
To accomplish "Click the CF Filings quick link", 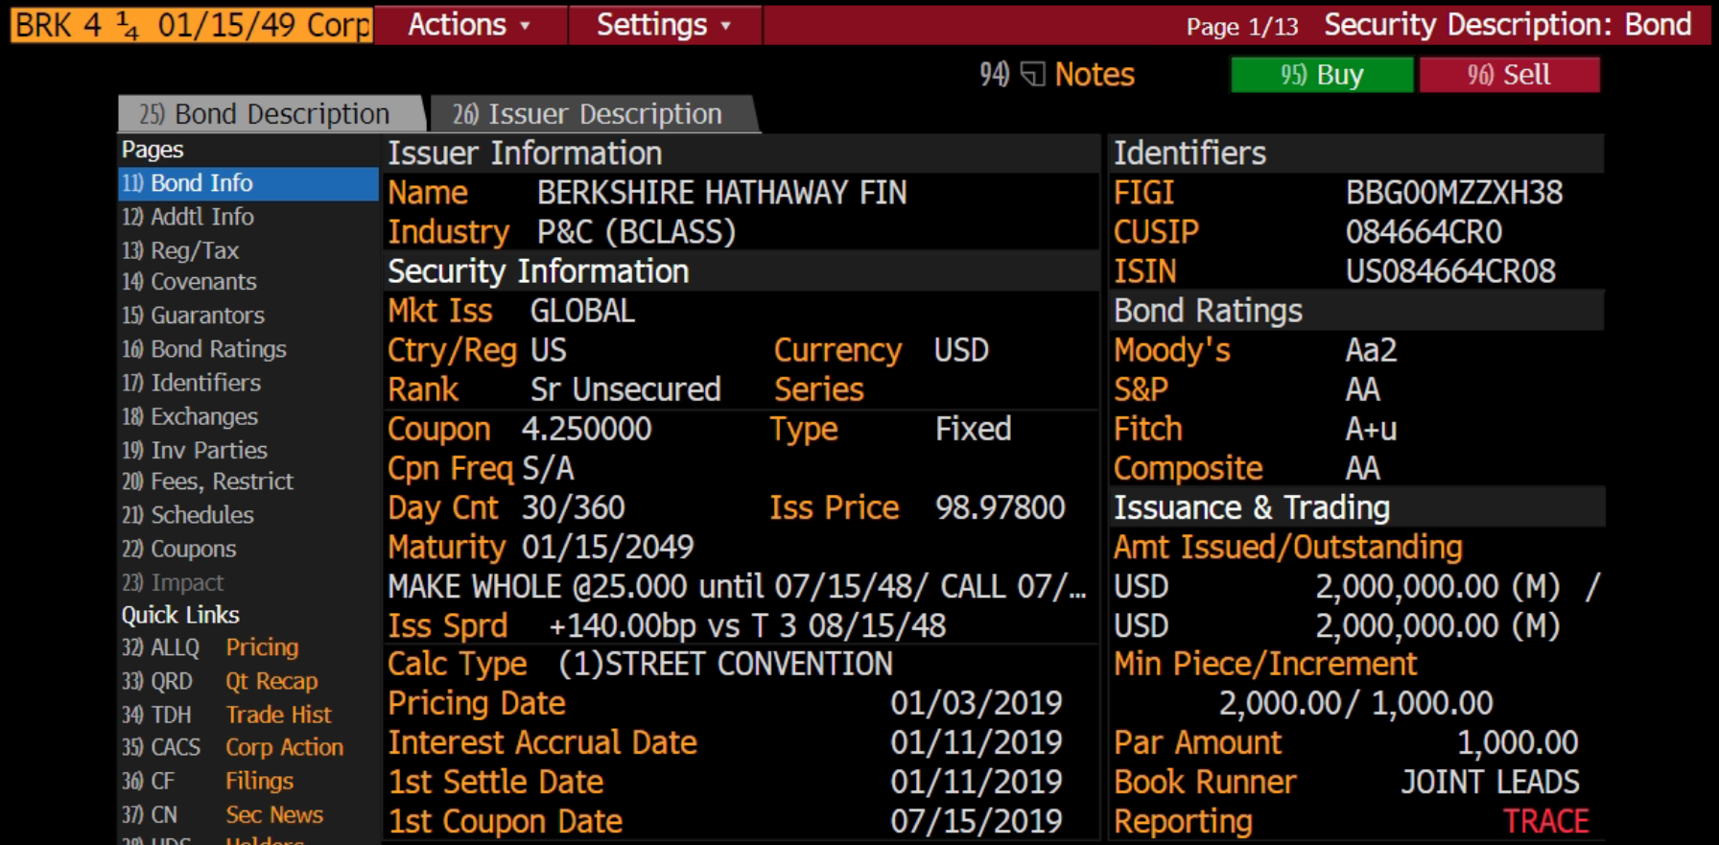I will tap(208, 781).
